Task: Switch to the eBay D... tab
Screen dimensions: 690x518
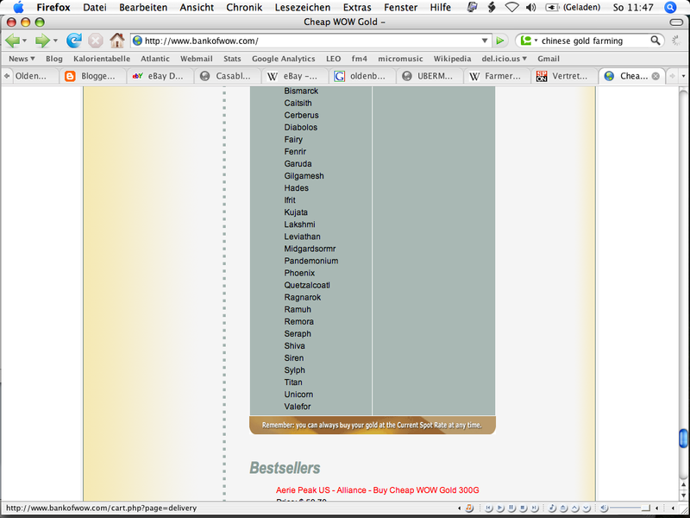Action: (x=160, y=76)
